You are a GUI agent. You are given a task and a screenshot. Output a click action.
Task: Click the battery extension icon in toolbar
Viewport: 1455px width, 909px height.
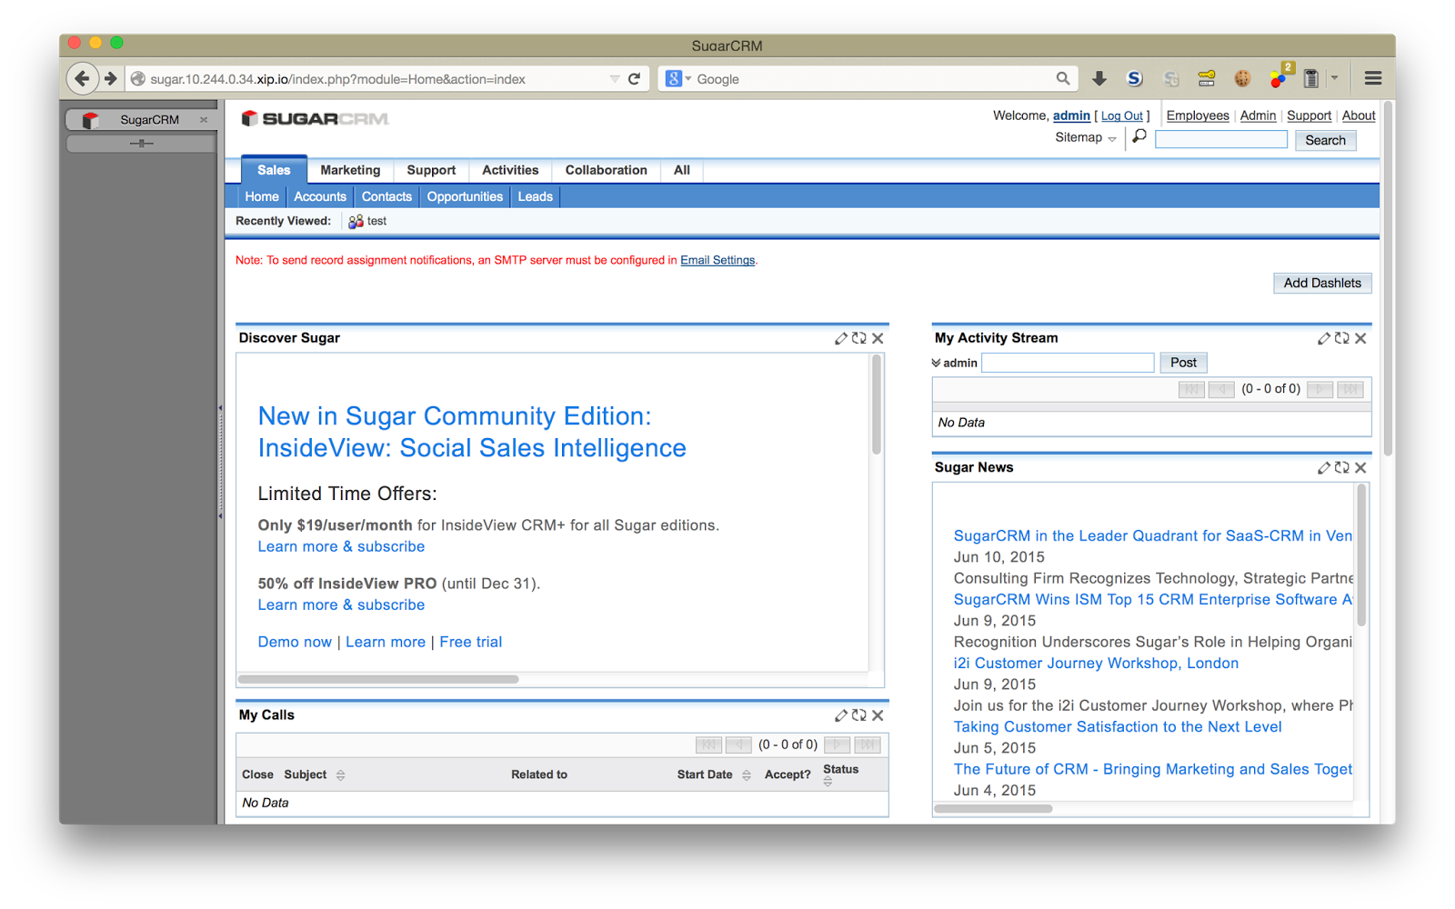[x=1311, y=79]
